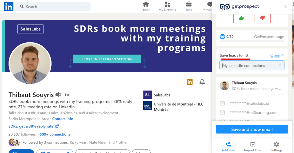Click the envelope icon beside saleslabs.io email

point(222,103)
